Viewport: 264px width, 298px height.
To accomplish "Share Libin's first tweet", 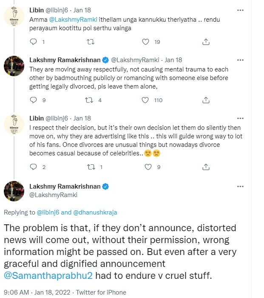I will pyautogui.click(x=206, y=42).
